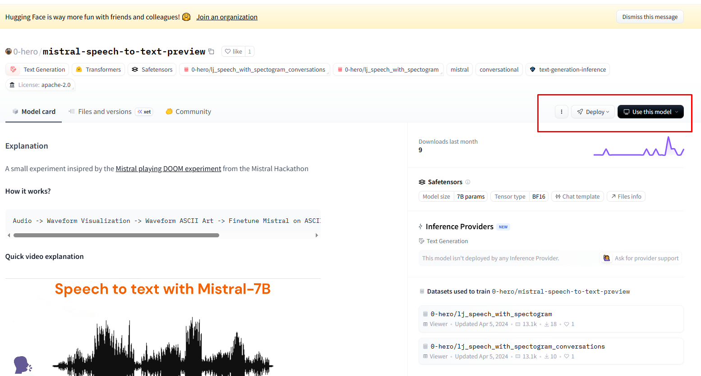Open the 0-hero user profile link
Image resolution: width=701 pixels, height=376 pixels.
point(25,51)
